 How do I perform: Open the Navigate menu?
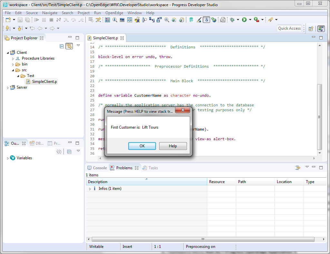pyautogui.click(x=50, y=13)
